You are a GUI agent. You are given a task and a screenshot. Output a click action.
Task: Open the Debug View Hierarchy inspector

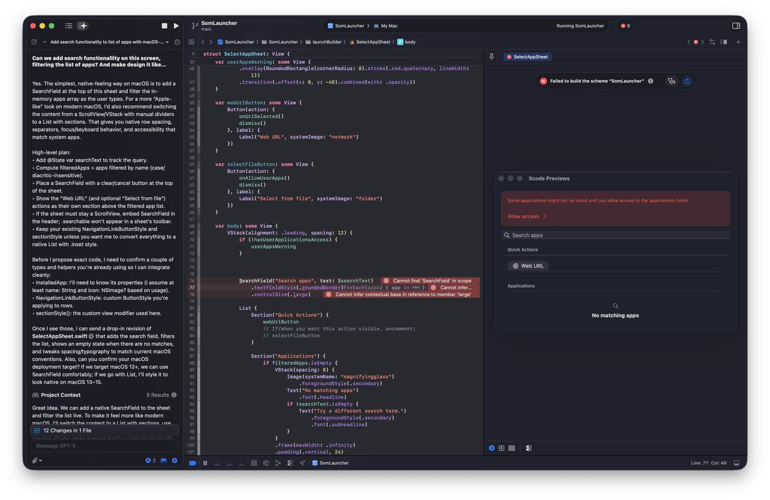266,463
